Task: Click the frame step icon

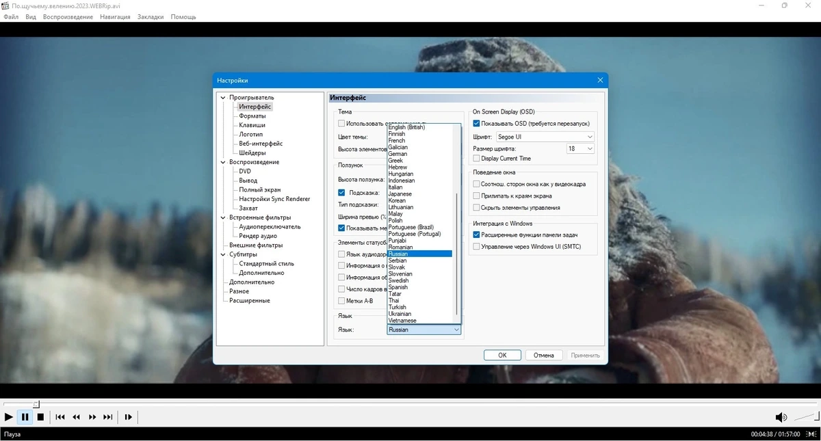Action: pos(128,417)
